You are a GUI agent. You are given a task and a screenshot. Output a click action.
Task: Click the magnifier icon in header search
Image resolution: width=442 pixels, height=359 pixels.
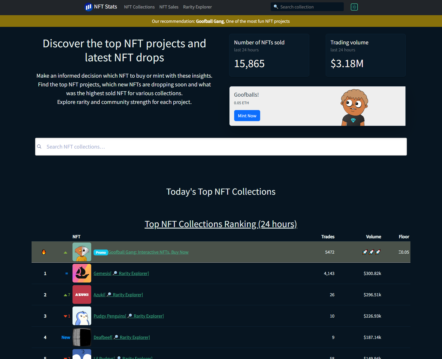click(x=276, y=7)
